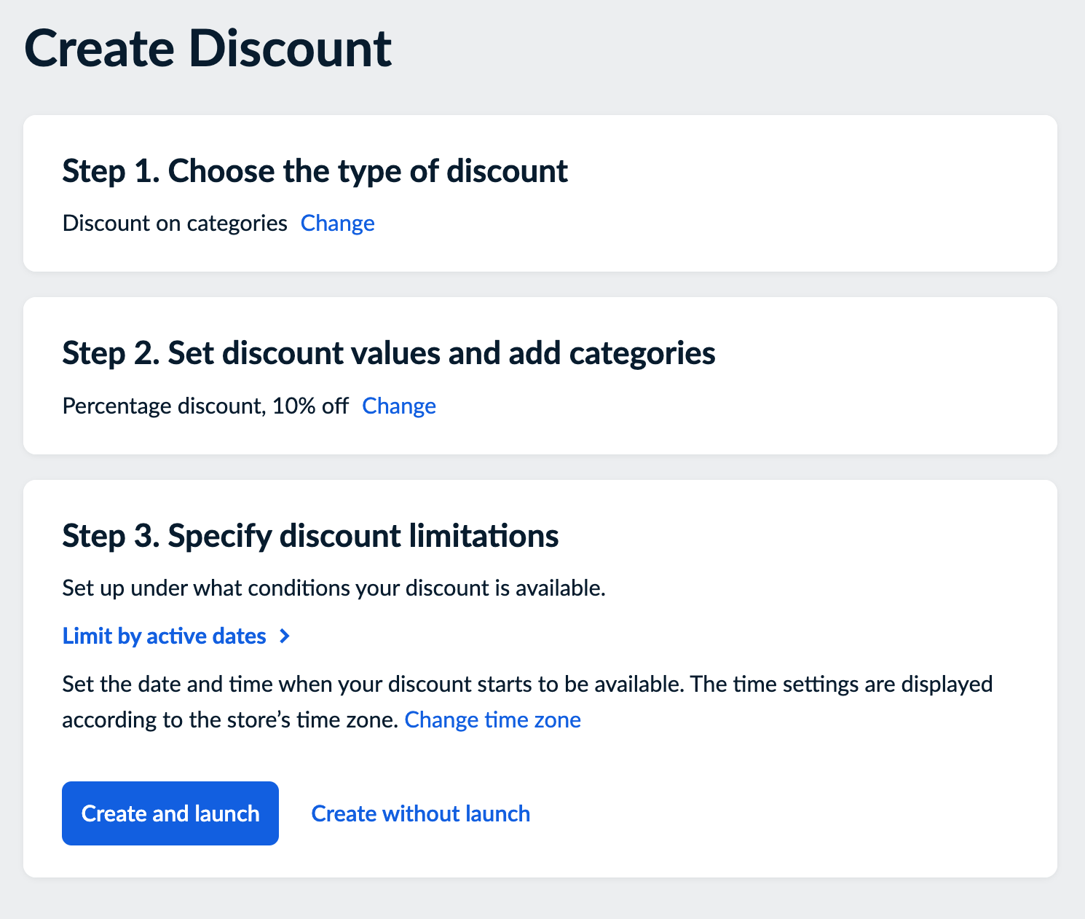The height and width of the screenshot is (919, 1085).
Task: Click the 10% off value text
Action: click(310, 406)
